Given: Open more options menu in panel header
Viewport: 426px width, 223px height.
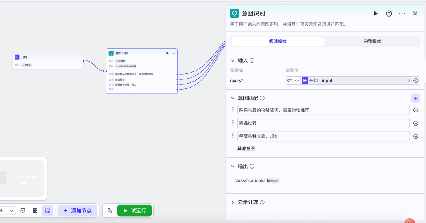Looking at the screenshot, I should (402, 13).
